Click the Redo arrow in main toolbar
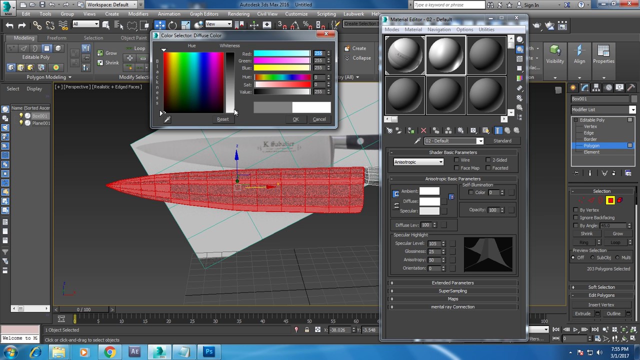This screenshot has height=360, width=640. coord(22,25)
